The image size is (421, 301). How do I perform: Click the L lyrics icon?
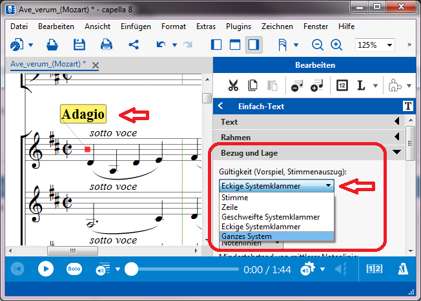click(x=361, y=86)
